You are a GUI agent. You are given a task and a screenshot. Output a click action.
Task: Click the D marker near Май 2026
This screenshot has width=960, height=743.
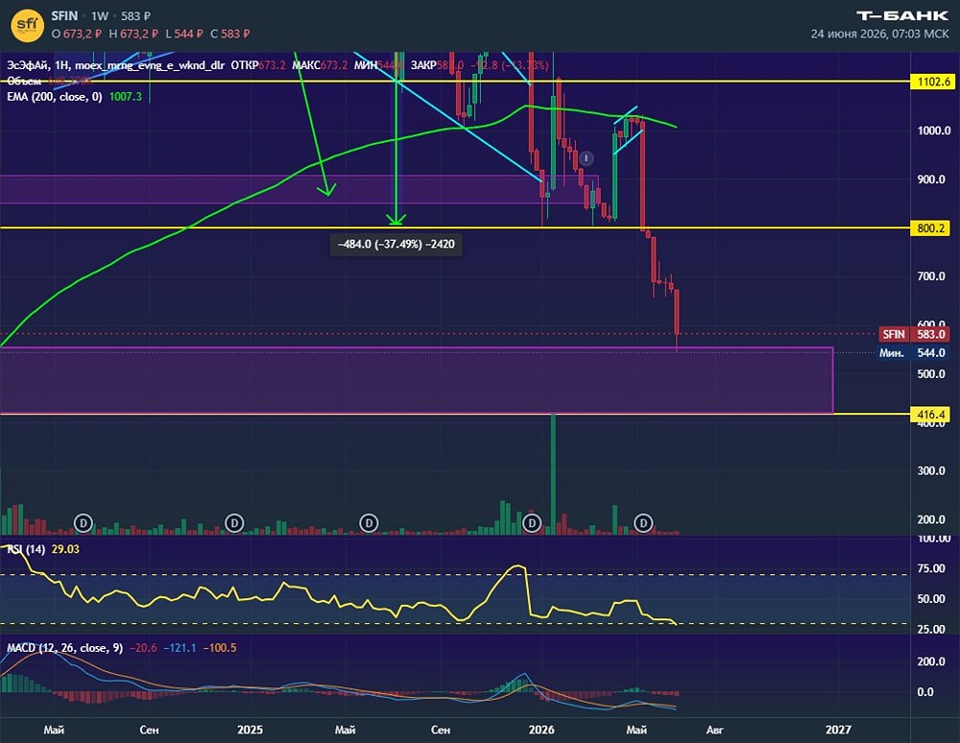pos(643,523)
